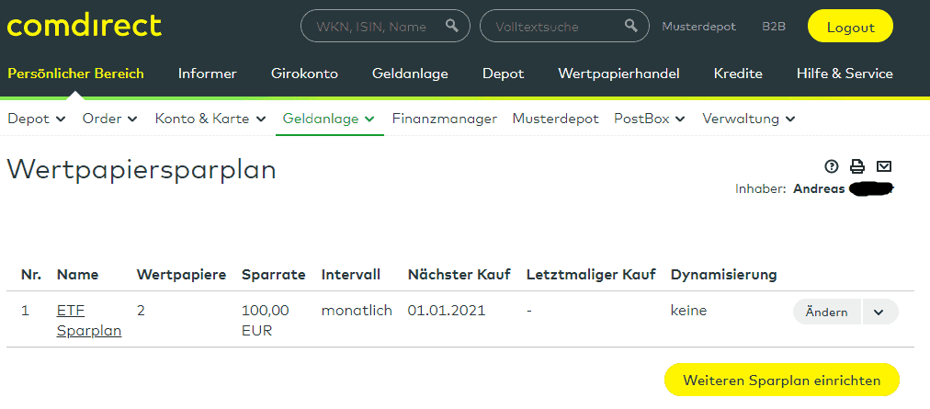This screenshot has height=409, width=930.
Task: Open the Geldanlage main navigation tab
Action: tap(410, 74)
